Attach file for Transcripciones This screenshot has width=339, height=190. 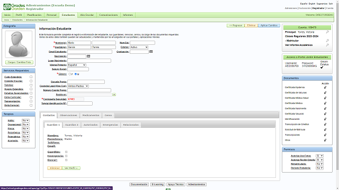(325, 135)
